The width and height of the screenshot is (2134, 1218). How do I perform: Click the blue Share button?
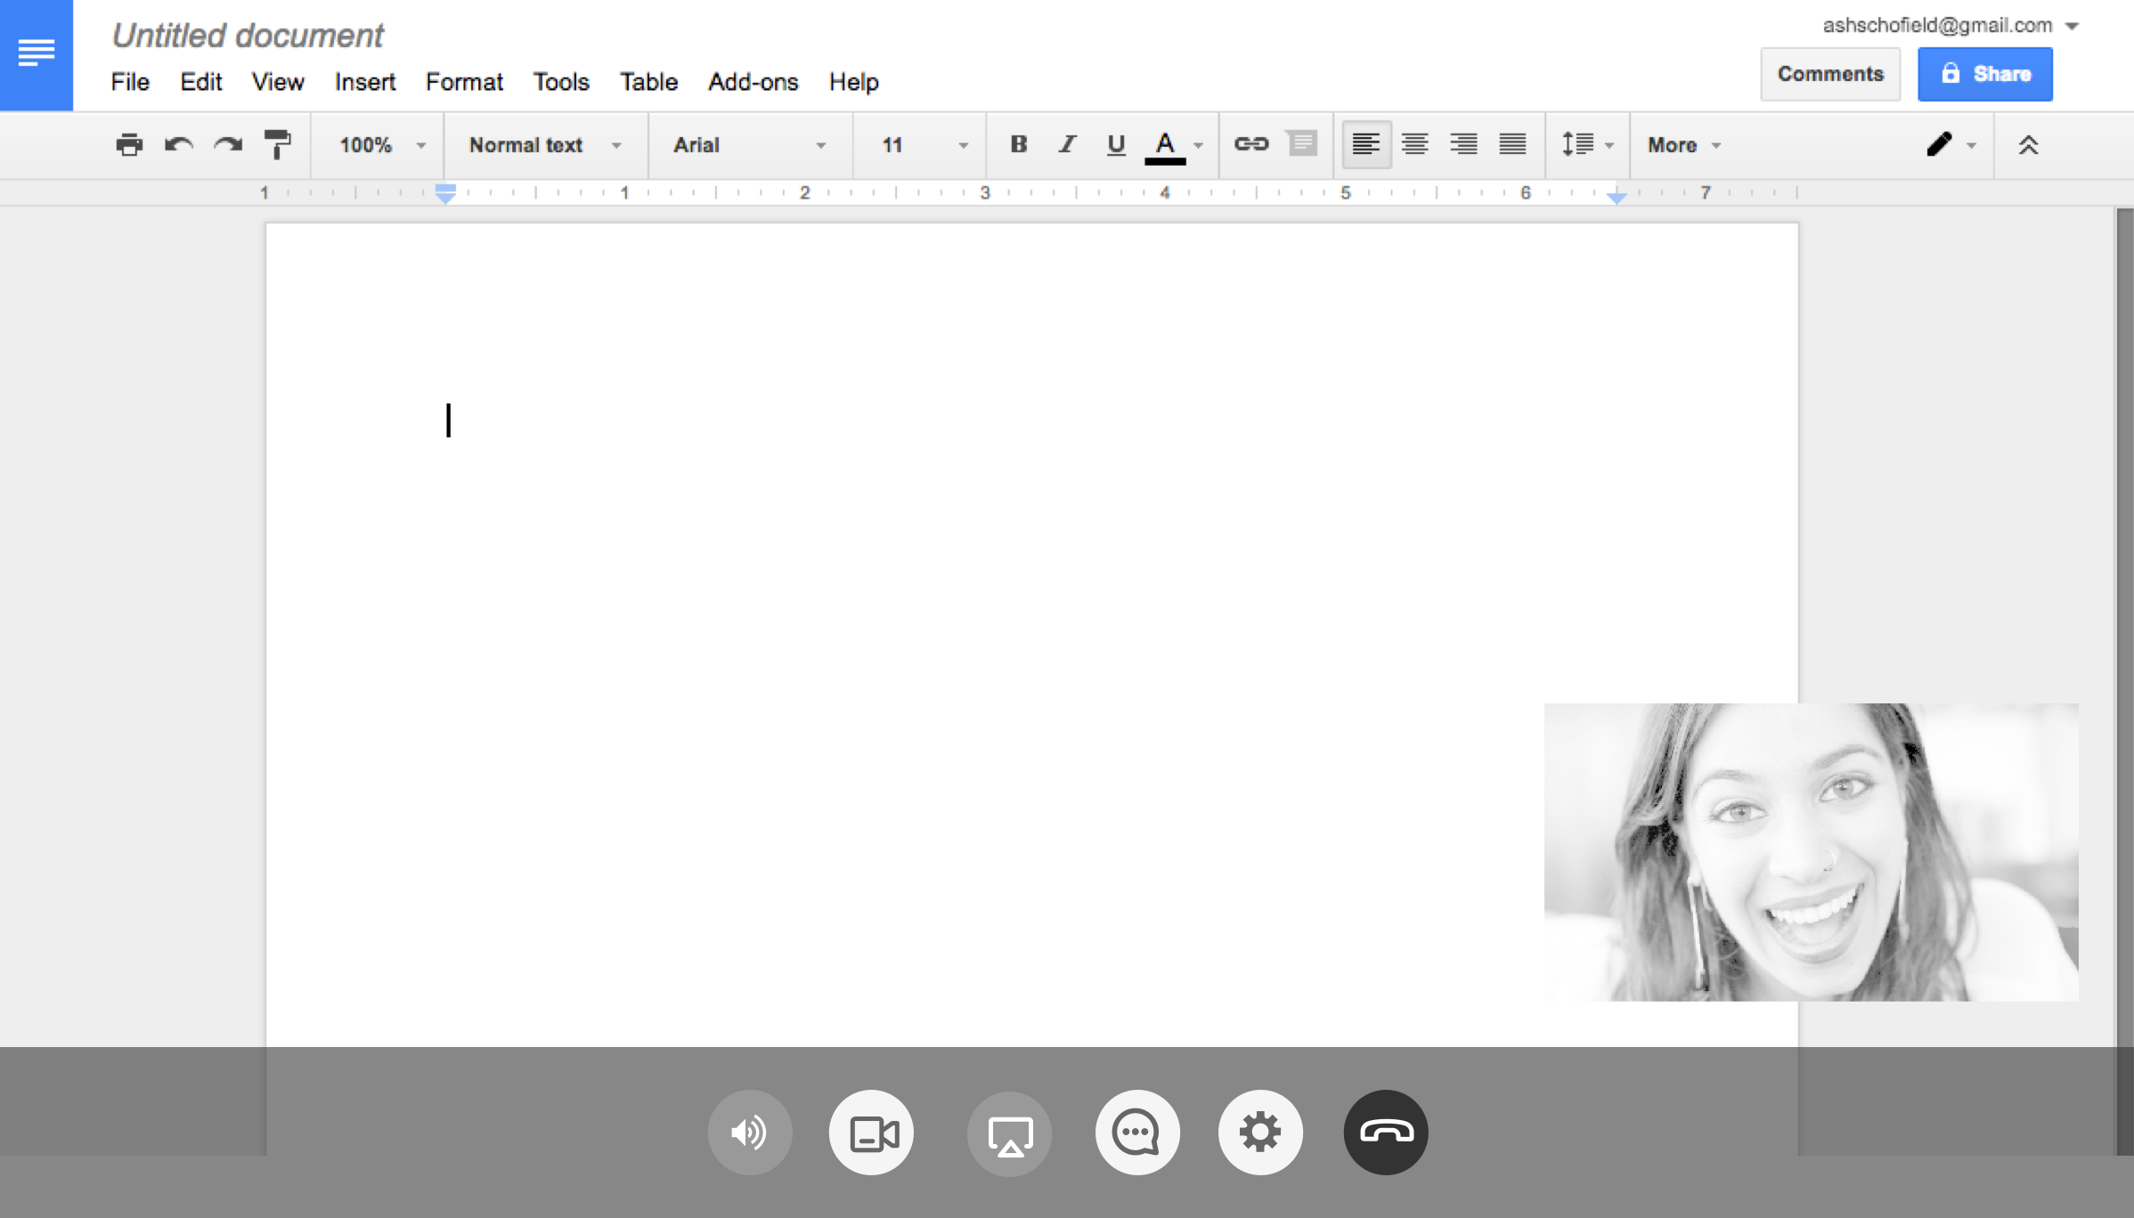1985,74
